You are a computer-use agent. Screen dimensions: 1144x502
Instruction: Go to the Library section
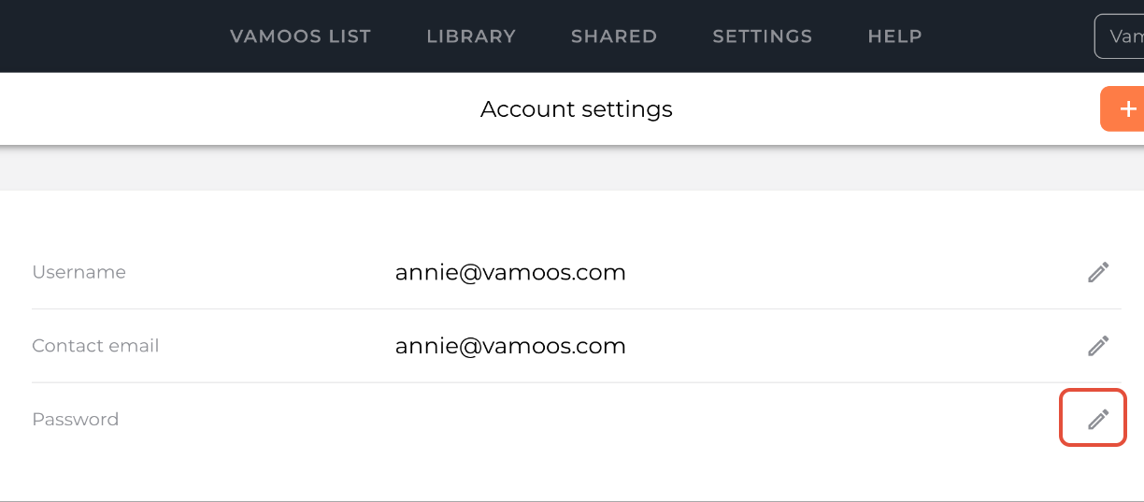[x=471, y=36]
